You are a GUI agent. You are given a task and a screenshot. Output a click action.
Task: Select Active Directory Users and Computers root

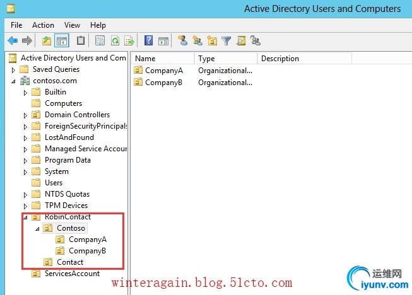pos(73,58)
